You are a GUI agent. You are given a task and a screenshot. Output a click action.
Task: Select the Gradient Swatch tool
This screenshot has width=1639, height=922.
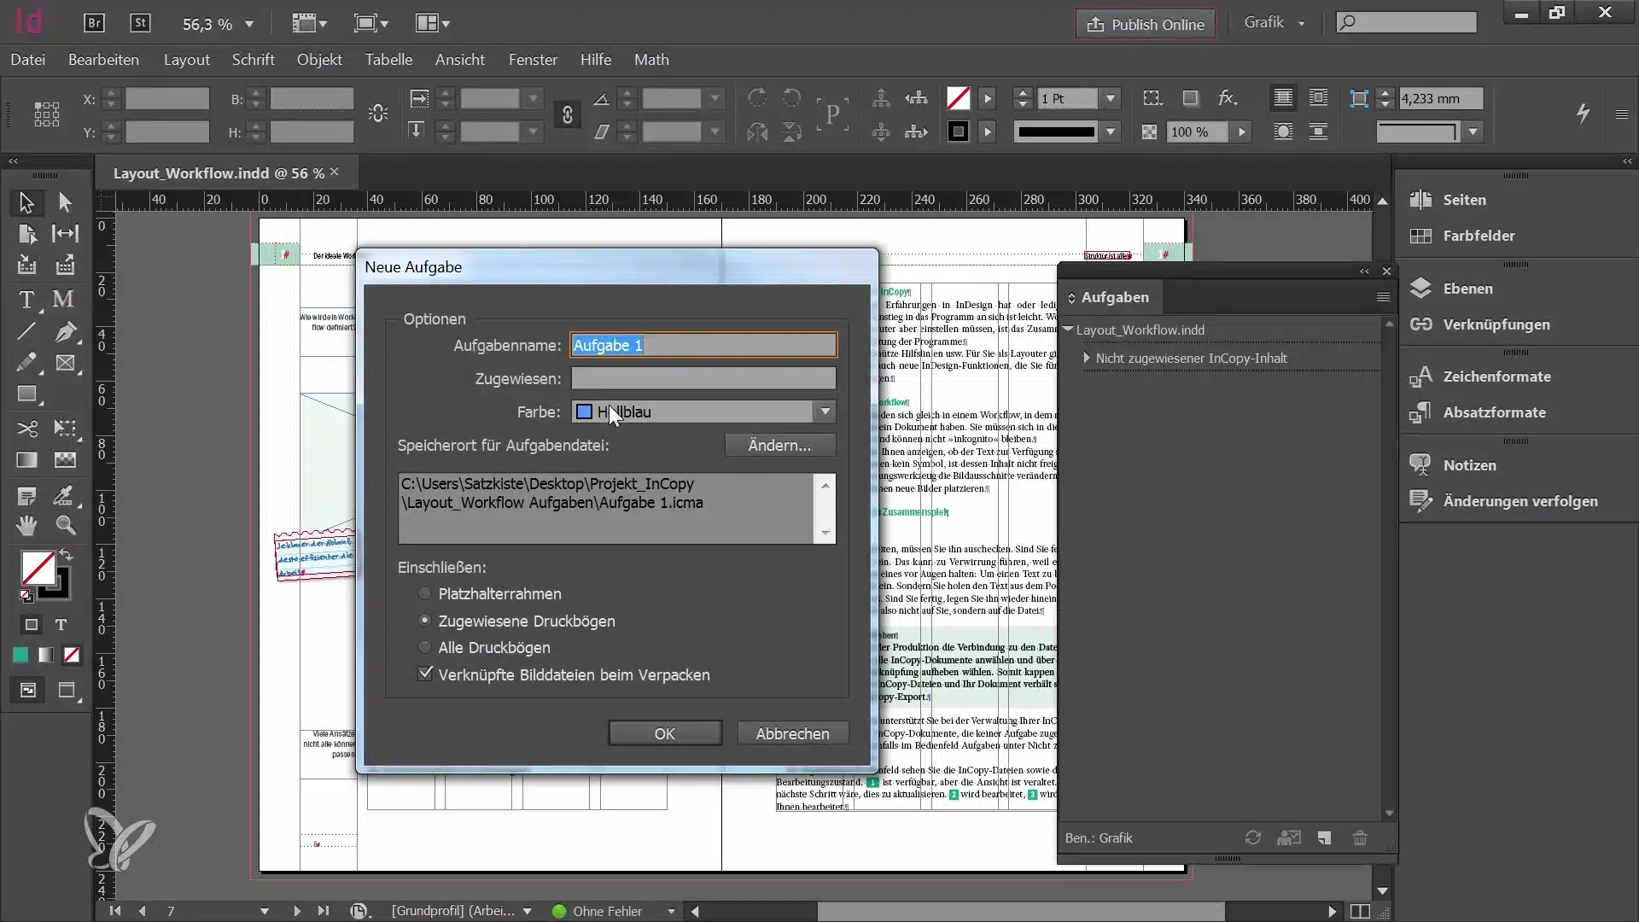coord(26,460)
